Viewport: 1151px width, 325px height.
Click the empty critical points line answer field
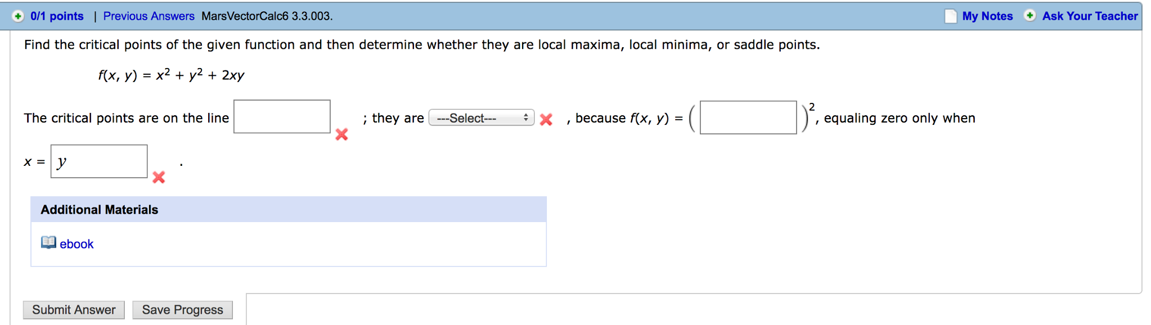click(281, 115)
